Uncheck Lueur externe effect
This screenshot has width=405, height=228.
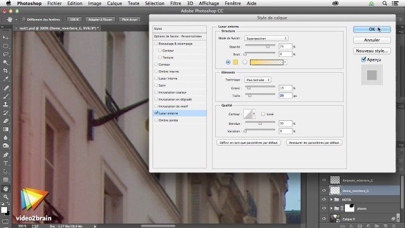point(156,113)
